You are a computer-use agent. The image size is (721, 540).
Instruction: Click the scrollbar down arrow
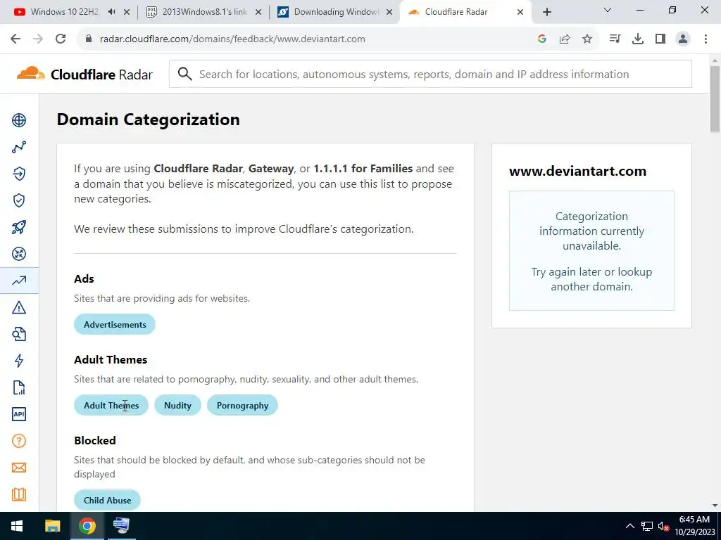(715, 506)
